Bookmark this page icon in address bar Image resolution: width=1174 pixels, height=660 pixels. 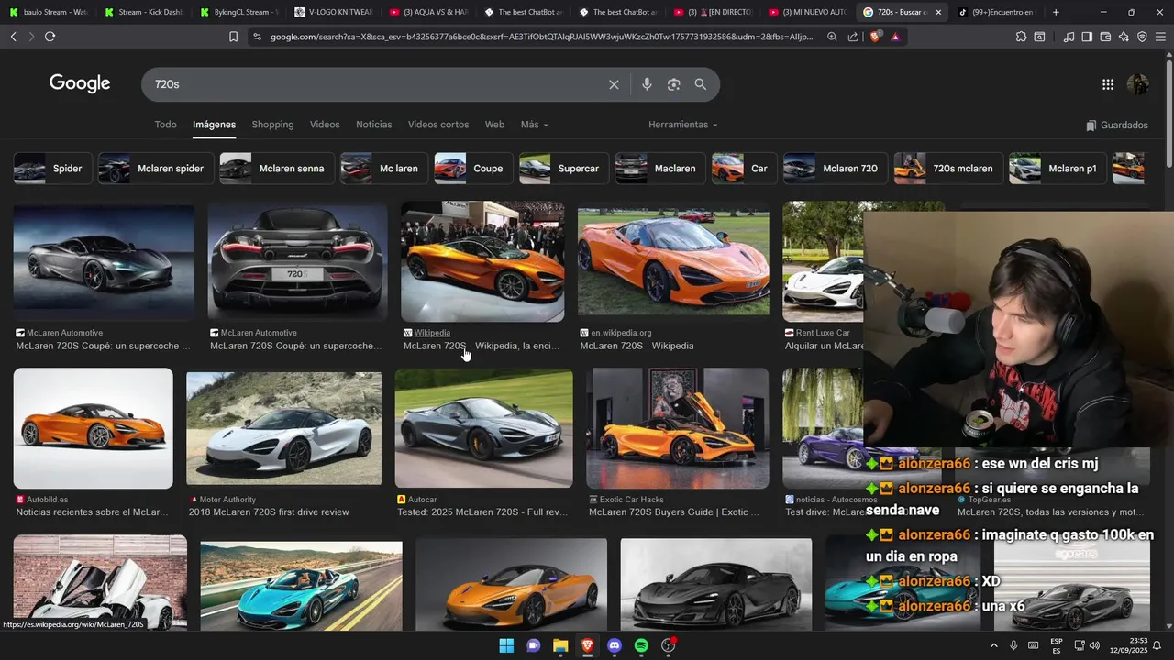point(233,37)
